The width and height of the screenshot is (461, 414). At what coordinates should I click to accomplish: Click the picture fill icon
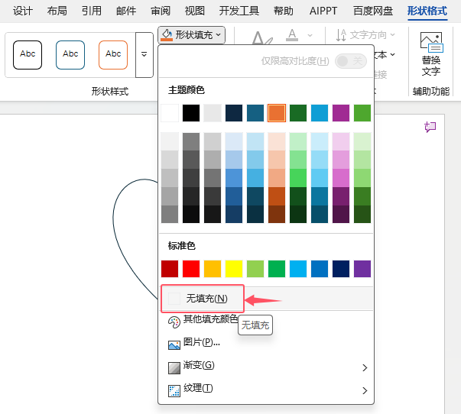pyautogui.click(x=174, y=345)
